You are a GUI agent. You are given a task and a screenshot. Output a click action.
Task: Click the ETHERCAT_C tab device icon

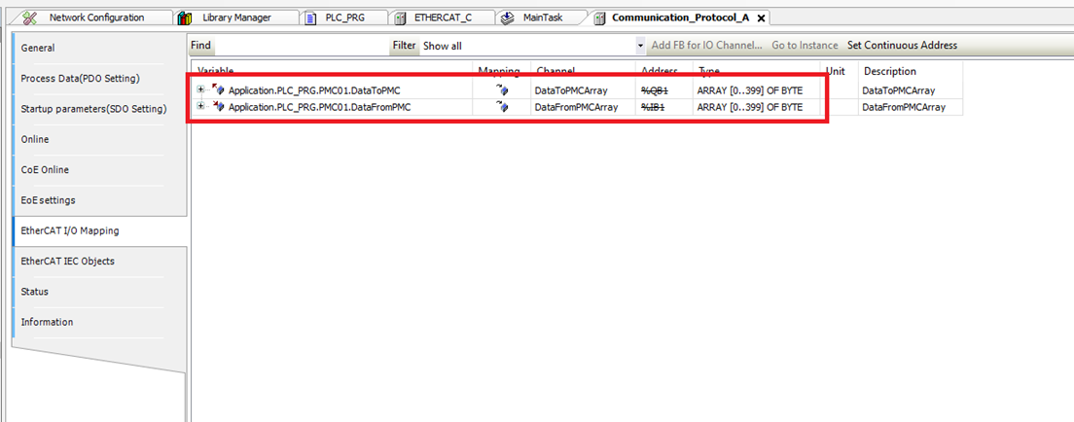pyautogui.click(x=400, y=18)
